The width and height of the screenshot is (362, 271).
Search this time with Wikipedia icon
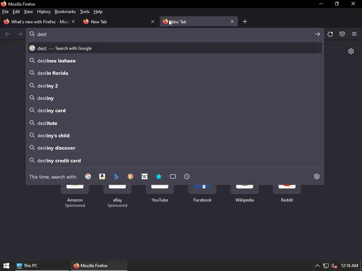pyautogui.click(x=145, y=176)
